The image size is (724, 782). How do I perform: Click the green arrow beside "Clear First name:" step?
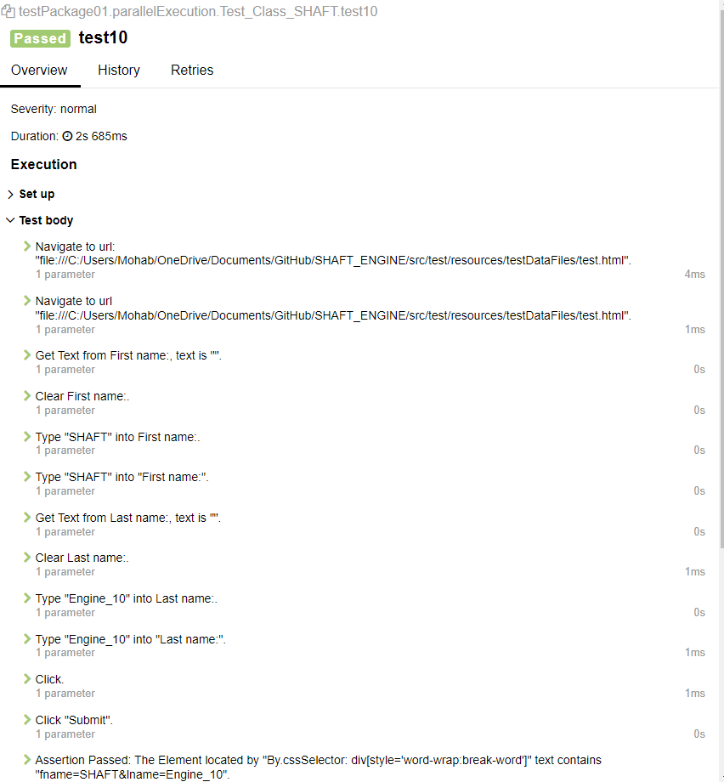(x=26, y=395)
